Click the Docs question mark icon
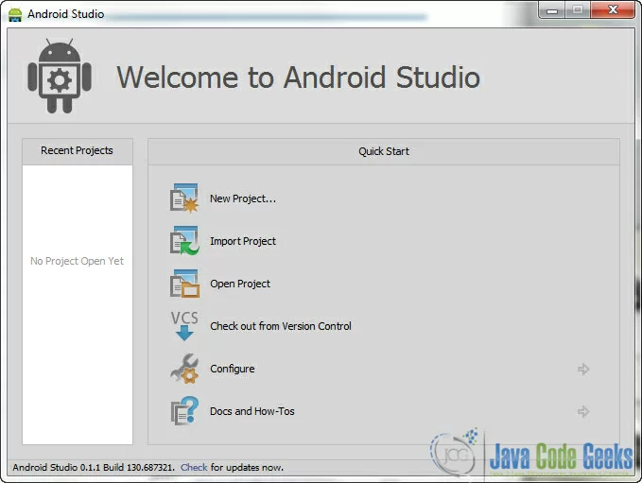642x483 pixels. click(x=184, y=411)
